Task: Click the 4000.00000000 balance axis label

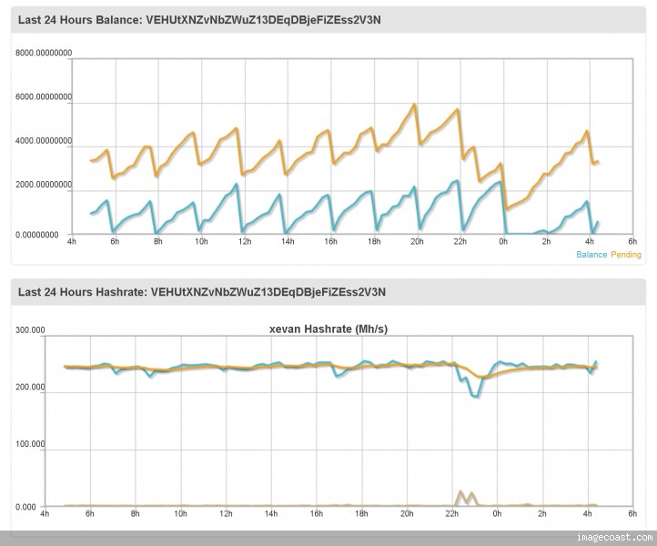Action: coord(43,141)
